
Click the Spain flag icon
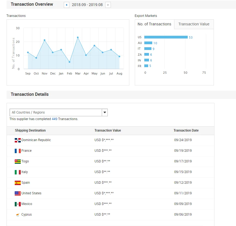[18, 183]
